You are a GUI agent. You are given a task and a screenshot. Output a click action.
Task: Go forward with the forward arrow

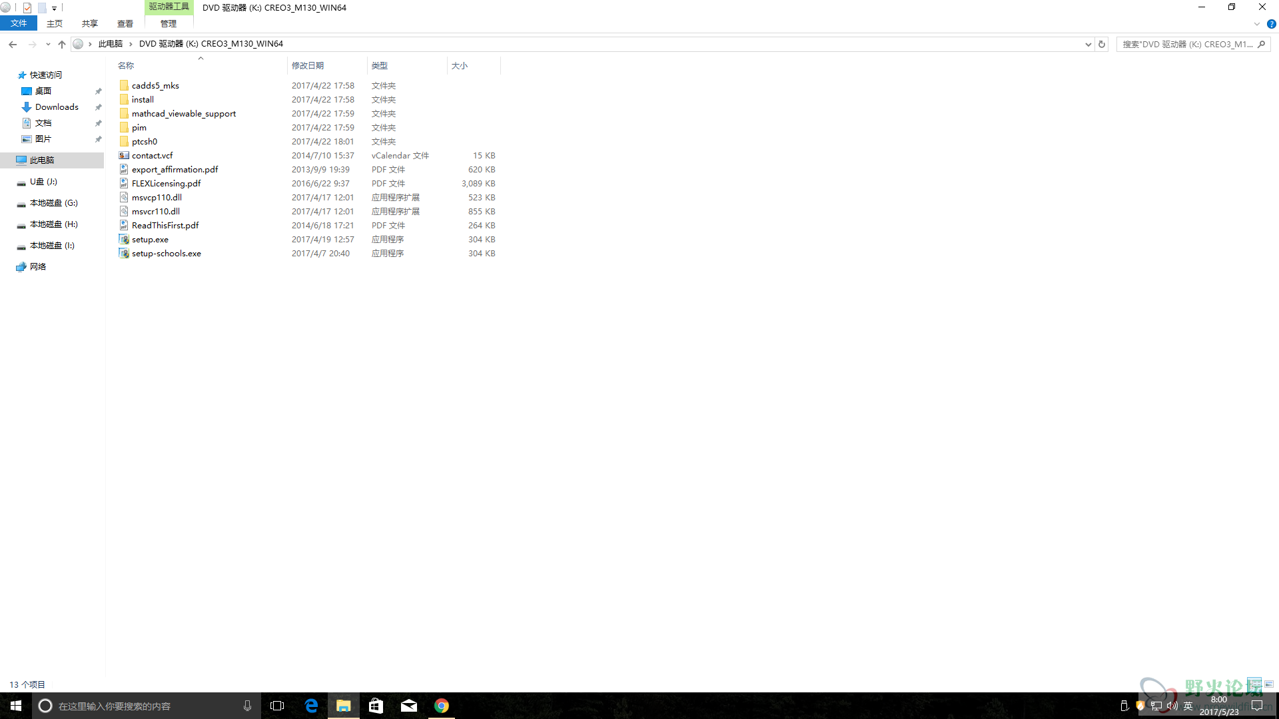point(32,44)
